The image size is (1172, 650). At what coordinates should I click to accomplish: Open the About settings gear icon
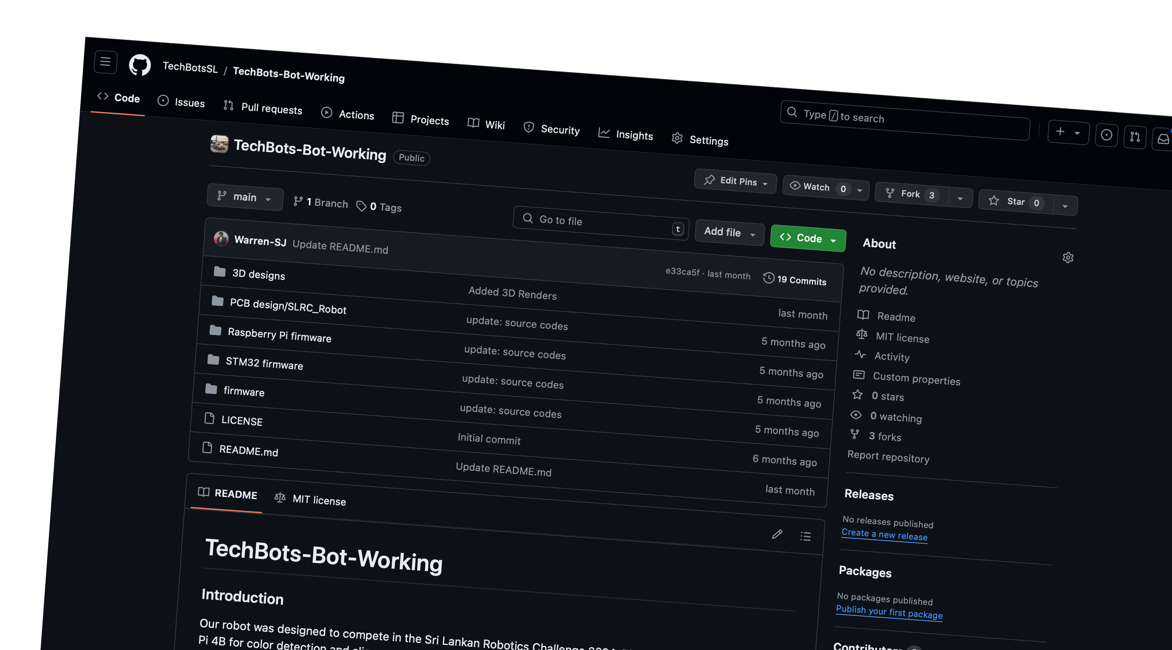click(x=1068, y=257)
